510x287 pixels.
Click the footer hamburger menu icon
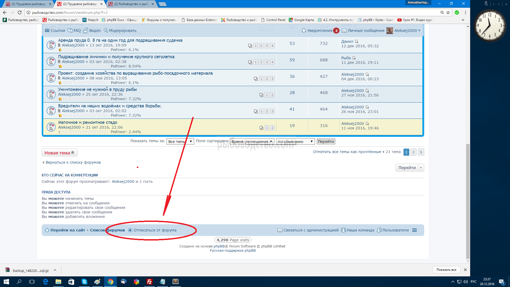point(414,230)
